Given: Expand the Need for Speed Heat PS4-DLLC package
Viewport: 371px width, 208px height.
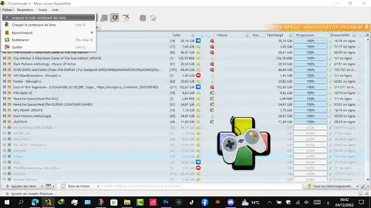Looking at the screenshot, I should click(4, 99).
